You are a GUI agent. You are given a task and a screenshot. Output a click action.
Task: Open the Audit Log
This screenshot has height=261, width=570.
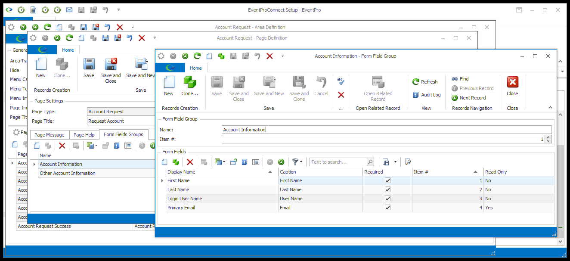[427, 95]
